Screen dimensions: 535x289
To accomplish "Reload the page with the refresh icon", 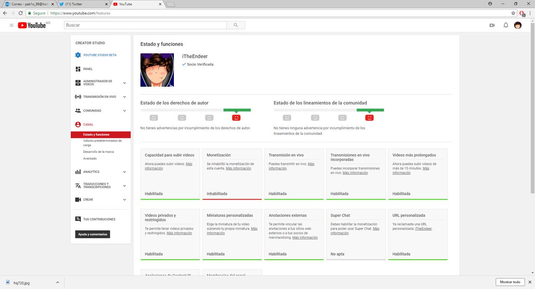I will click(x=20, y=13).
